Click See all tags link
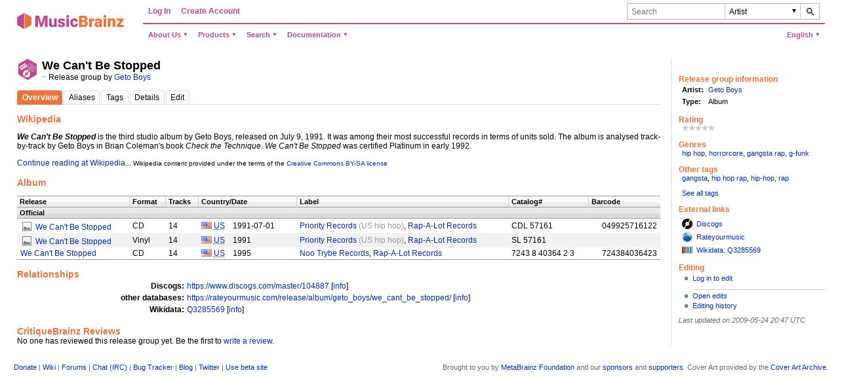This screenshot has height=377, width=842. tap(700, 193)
